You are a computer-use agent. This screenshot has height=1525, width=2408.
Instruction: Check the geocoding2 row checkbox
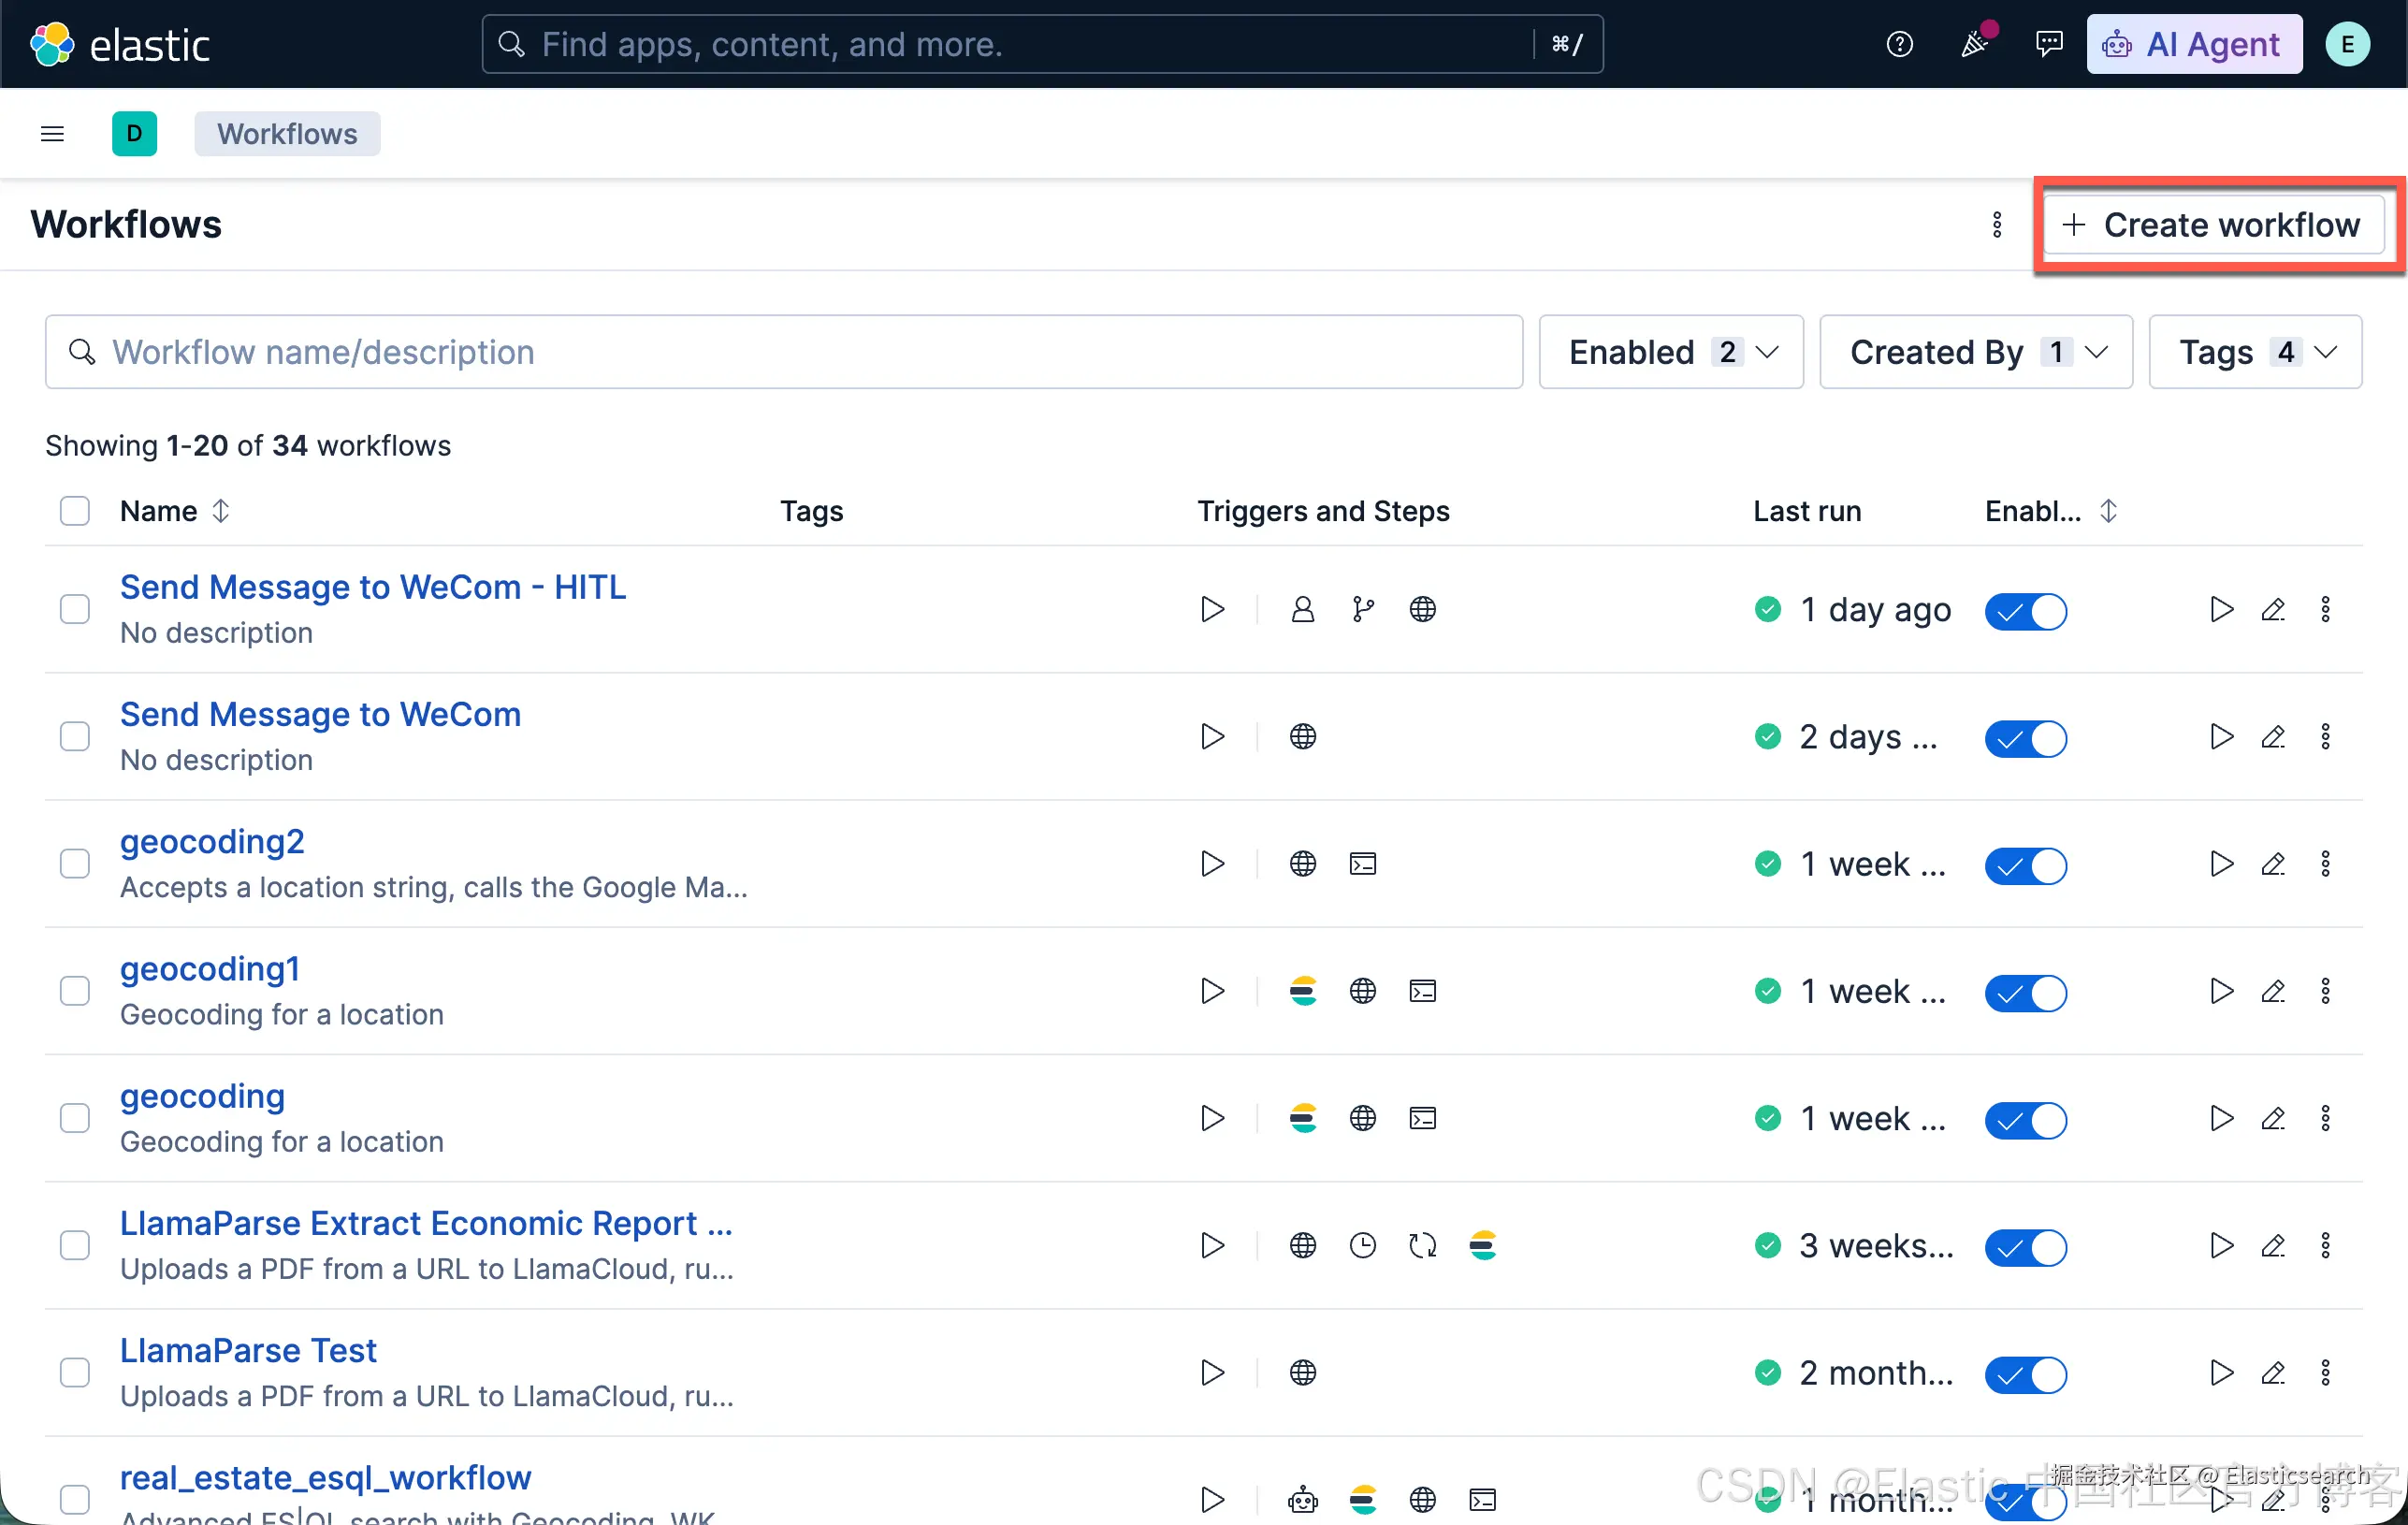click(75, 863)
